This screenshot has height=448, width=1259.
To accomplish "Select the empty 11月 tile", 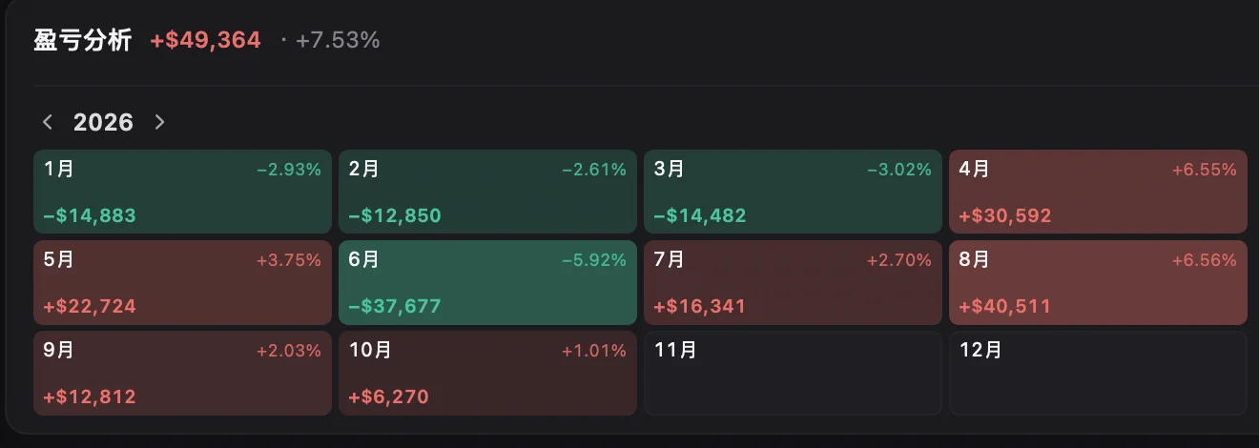I will tap(793, 373).
